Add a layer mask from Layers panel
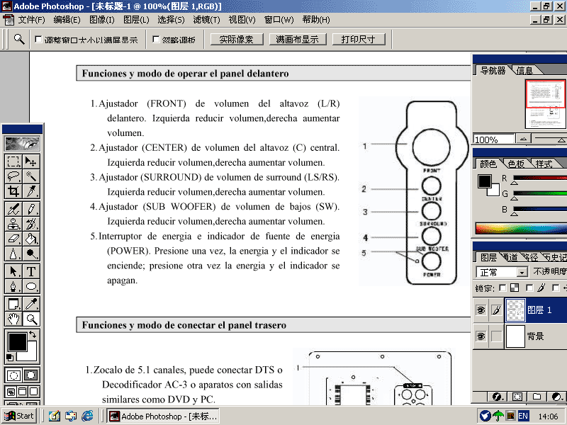The width and height of the screenshot is (567, 425). pos(517,397)
